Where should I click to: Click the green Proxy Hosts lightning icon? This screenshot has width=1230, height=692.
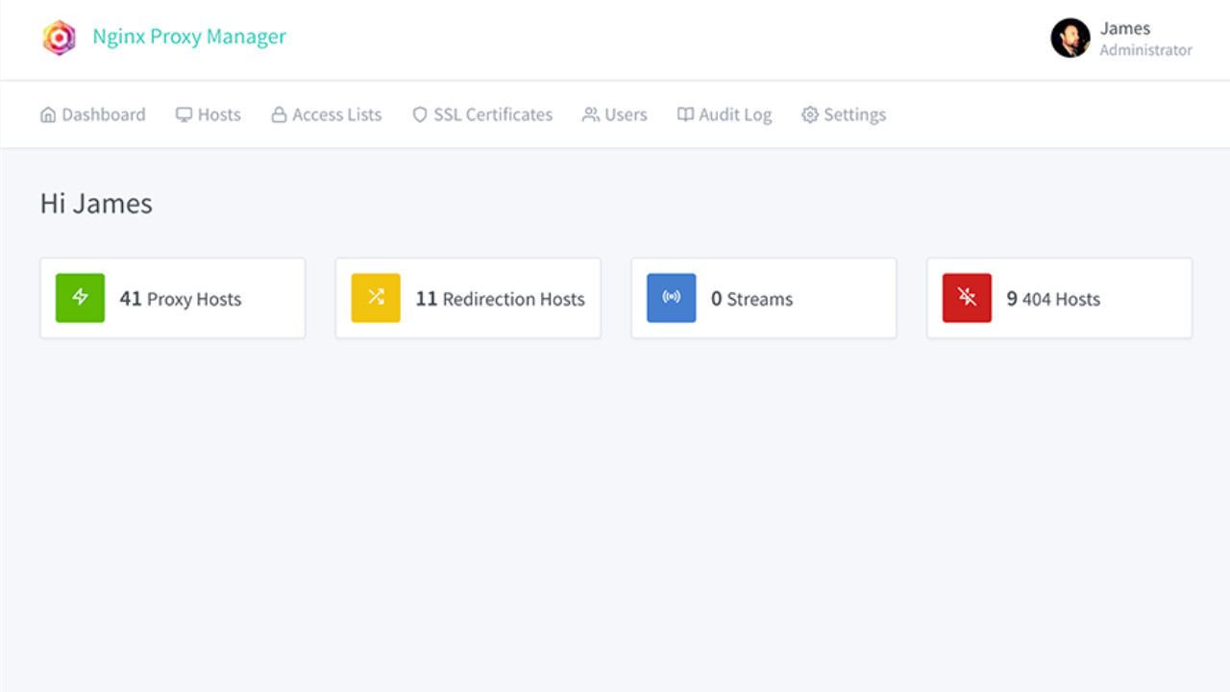pyautogui.click(x=80, y=298)
